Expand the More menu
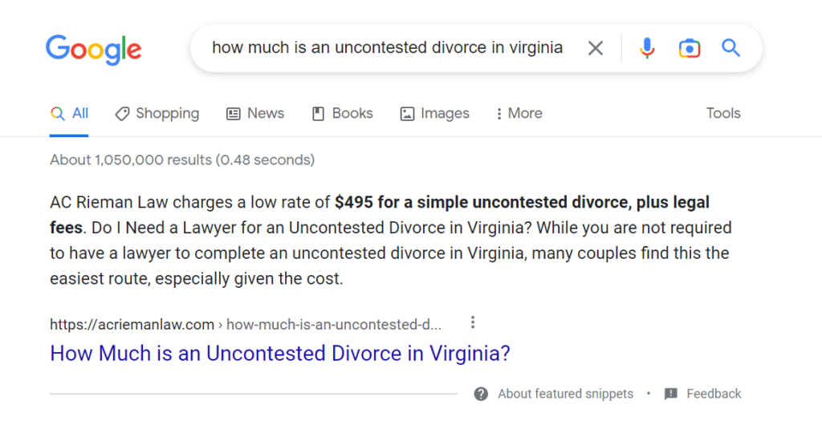The height and width of the screenshot is (425, 822). pyautogui.click(x=519, y=114)
